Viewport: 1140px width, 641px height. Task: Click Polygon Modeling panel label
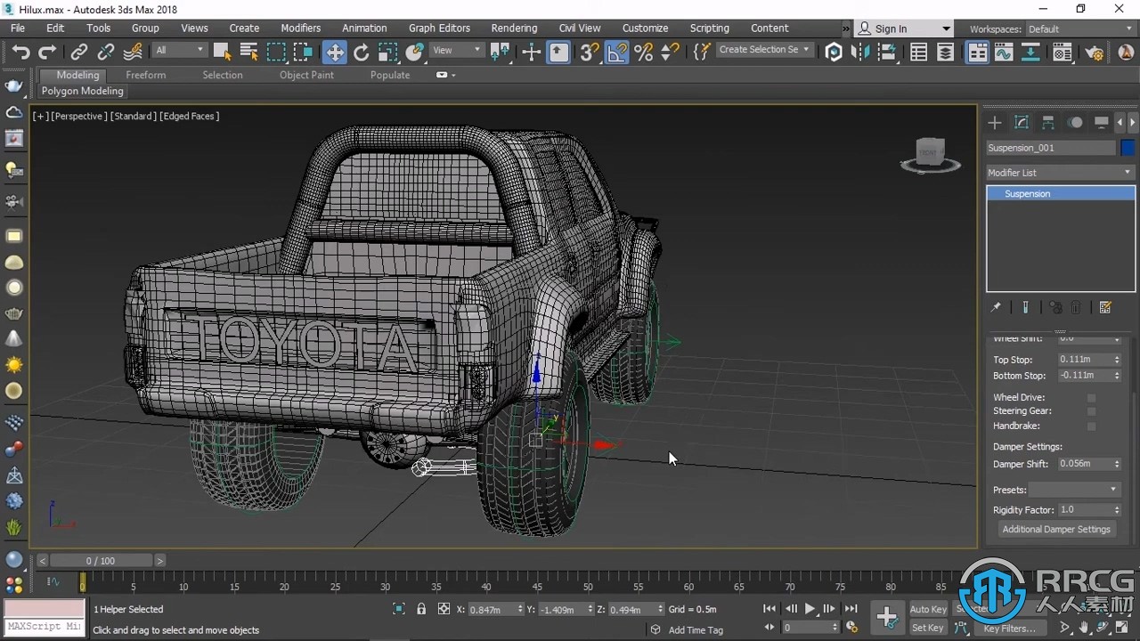[x=83, y=91]
